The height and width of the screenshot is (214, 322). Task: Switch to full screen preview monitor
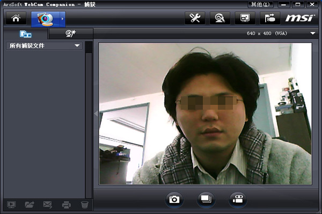pyautogui.click(x=245, y=18)
